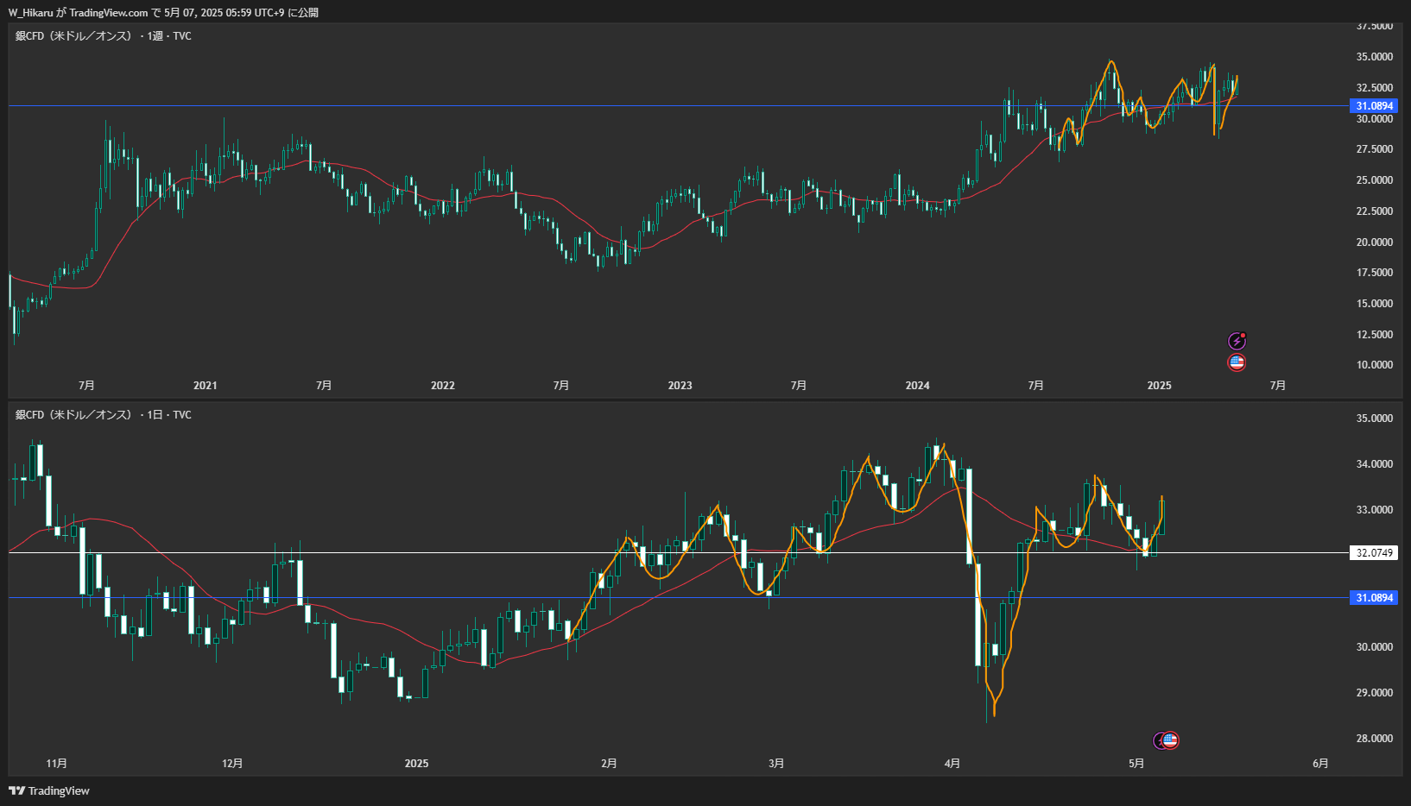Click the '2025' label on daily time axis
Image resolution: width=1411 pixels, height=806 pixels.
tap(417, 764)
